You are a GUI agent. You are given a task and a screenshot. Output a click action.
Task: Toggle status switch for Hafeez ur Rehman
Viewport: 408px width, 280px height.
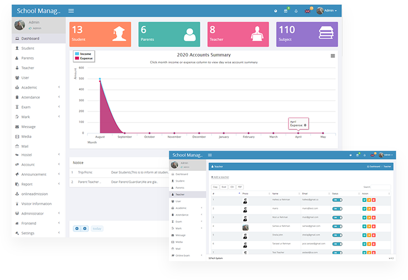[337, 200]
